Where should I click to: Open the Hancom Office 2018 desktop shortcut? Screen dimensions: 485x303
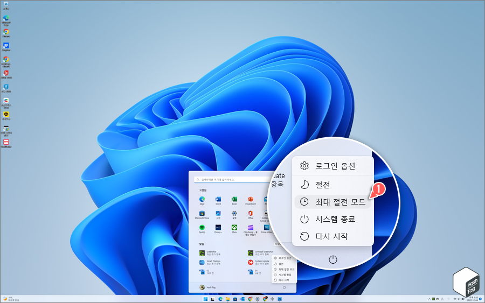pyautogui.click(x=6, y=103)
